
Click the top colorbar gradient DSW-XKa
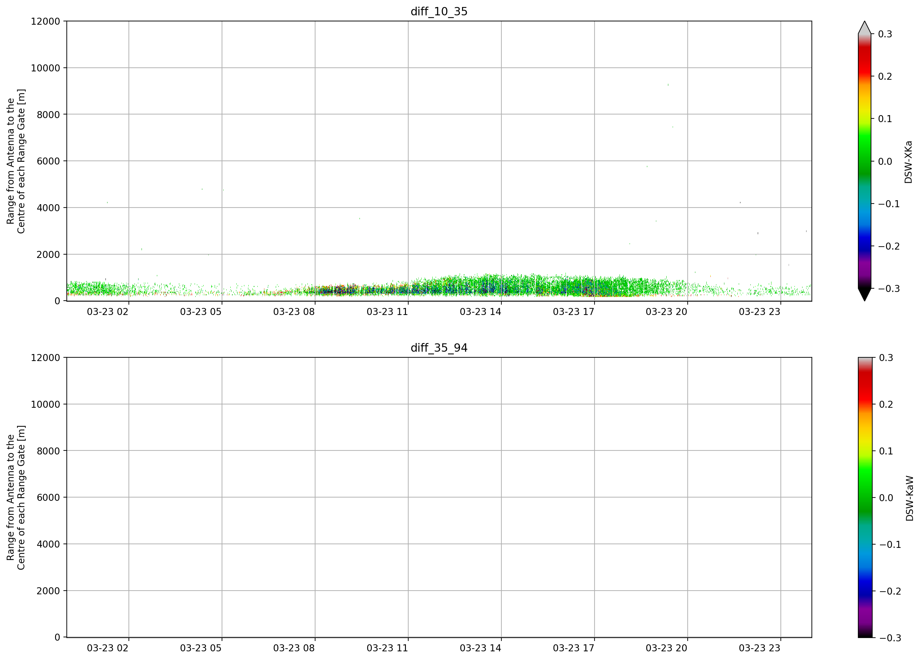(865, 161)
